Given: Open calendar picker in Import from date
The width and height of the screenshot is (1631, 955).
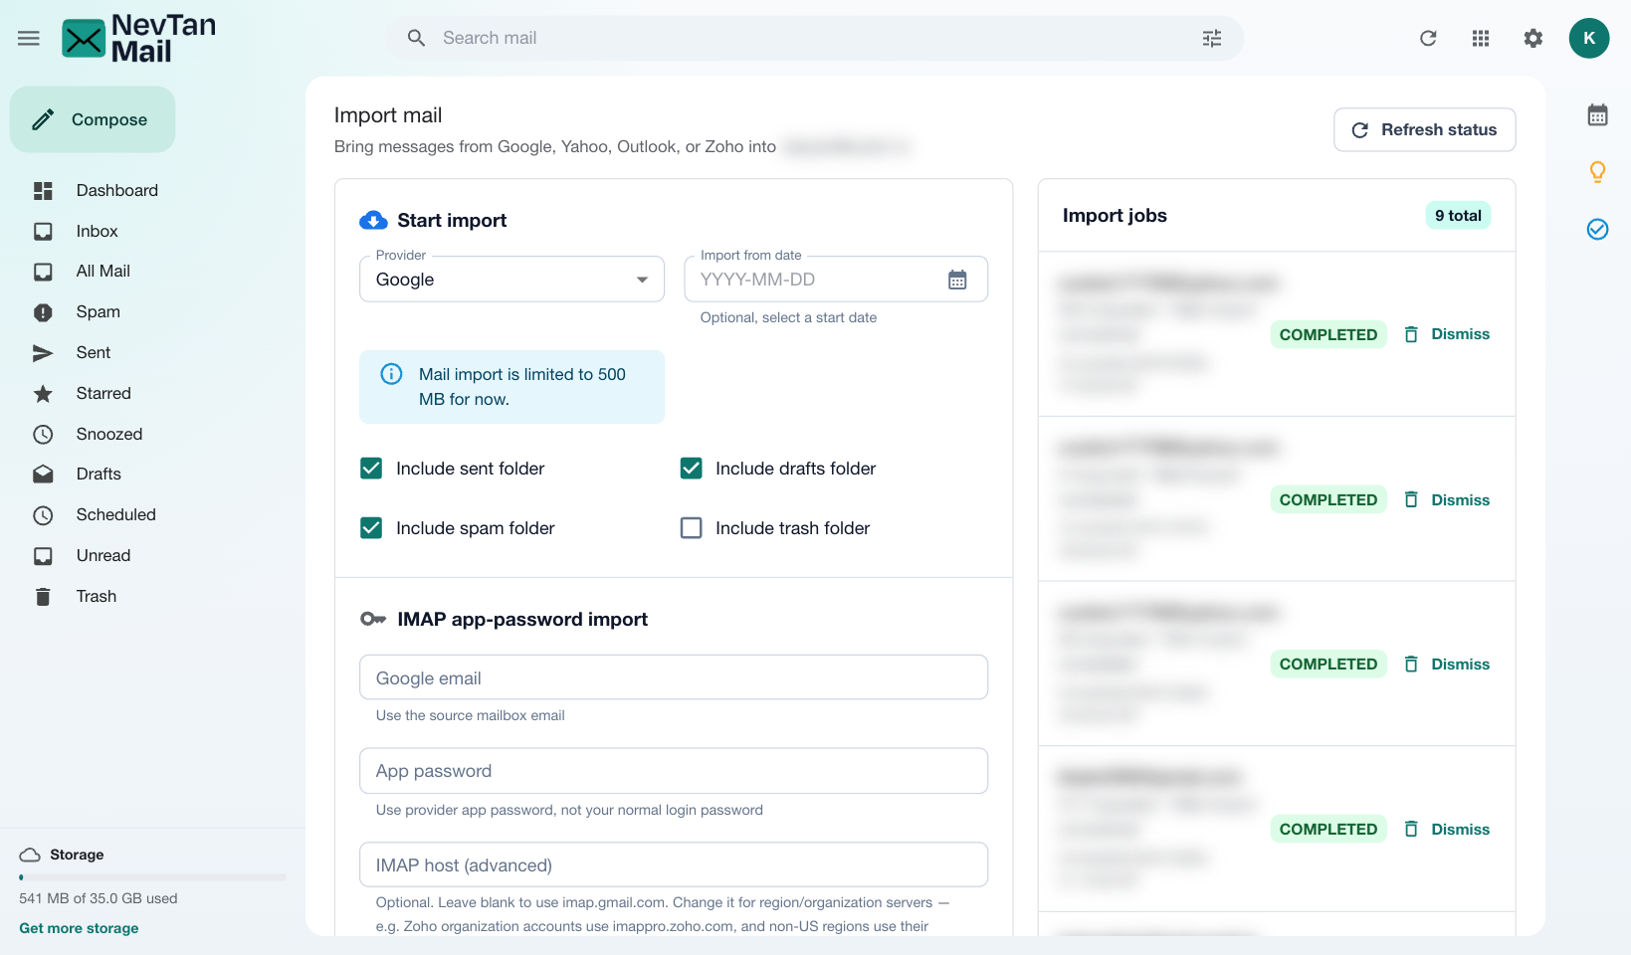Looking at the screenshot, I should pos(957,280).
